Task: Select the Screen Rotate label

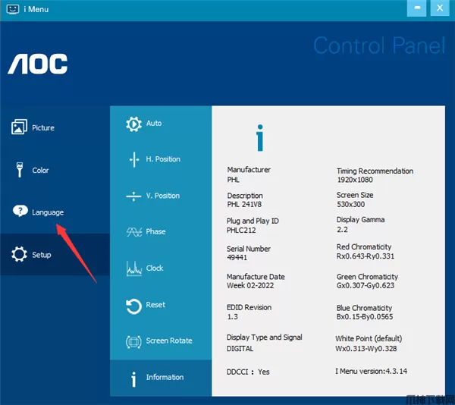Action: click(x=169, y=341)
